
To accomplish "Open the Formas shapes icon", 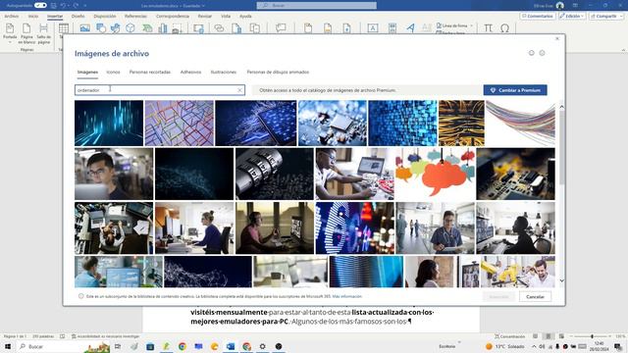I will pyautogui.click(x=101, y=28).
